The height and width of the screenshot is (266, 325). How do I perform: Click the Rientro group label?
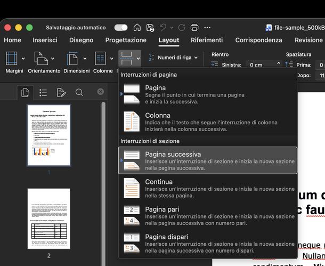(220, 54)
